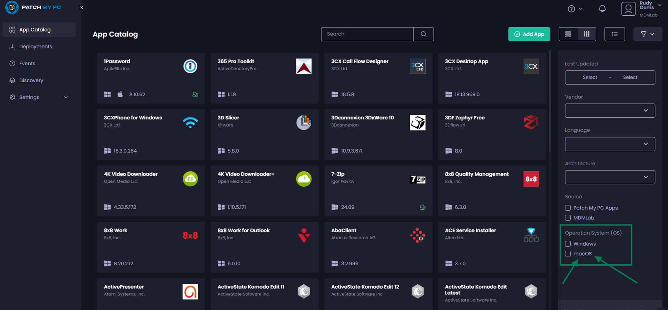This screenshot has width=668, height=310.
Task: Click the Igor Pavlov vendor text
Action: [x=343, y=181]
